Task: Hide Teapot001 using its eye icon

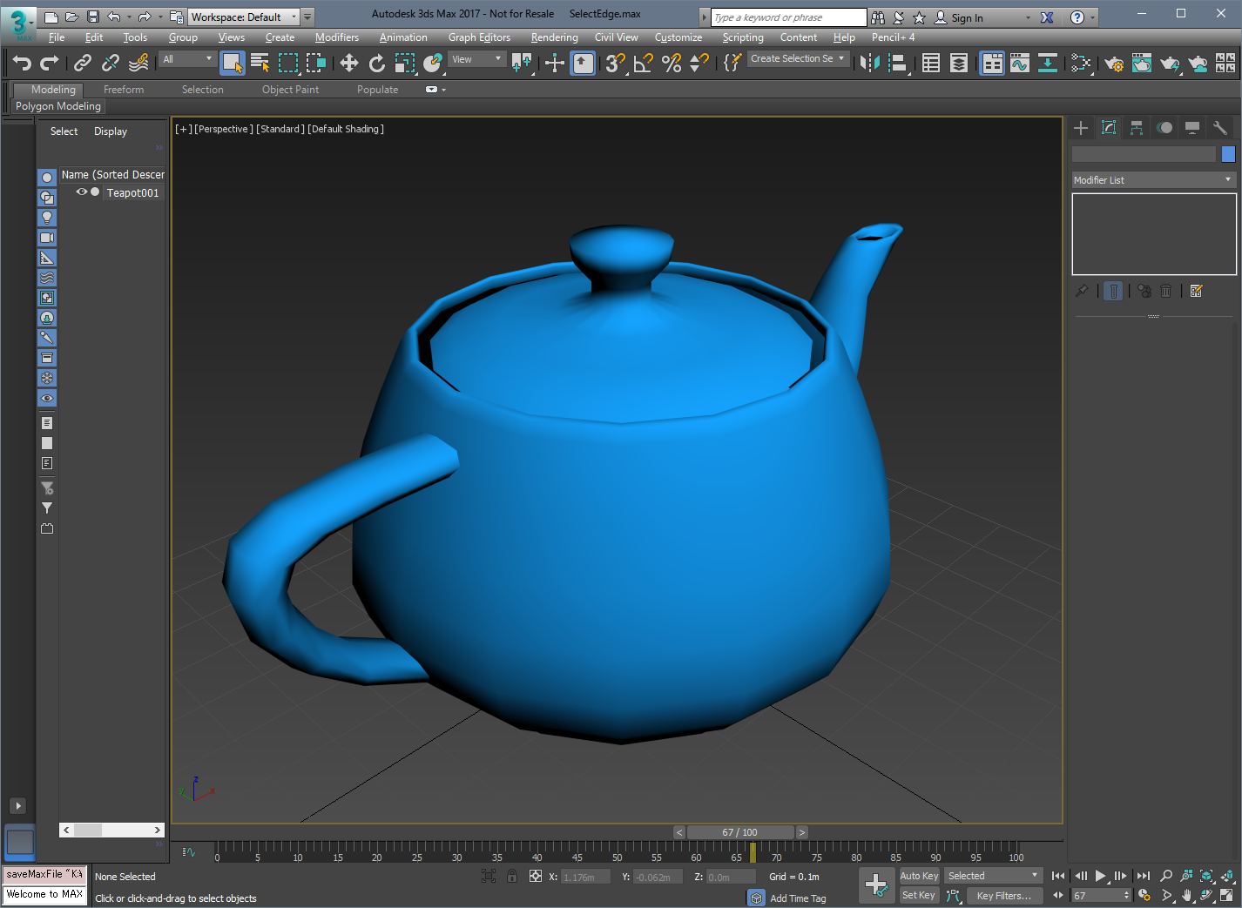Action: pyautogui.click(x=81, y=192)
